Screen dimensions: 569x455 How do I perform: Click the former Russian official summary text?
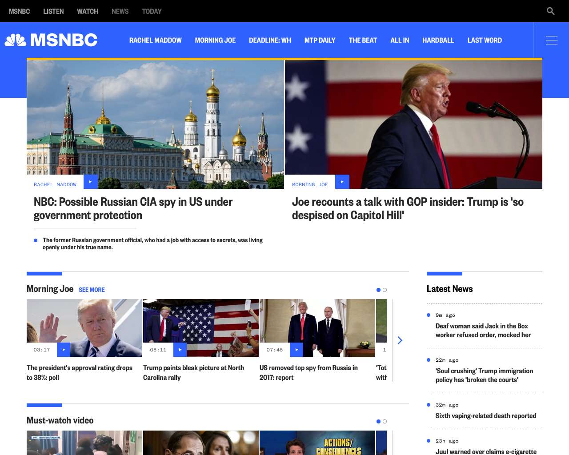pos(152,243)
